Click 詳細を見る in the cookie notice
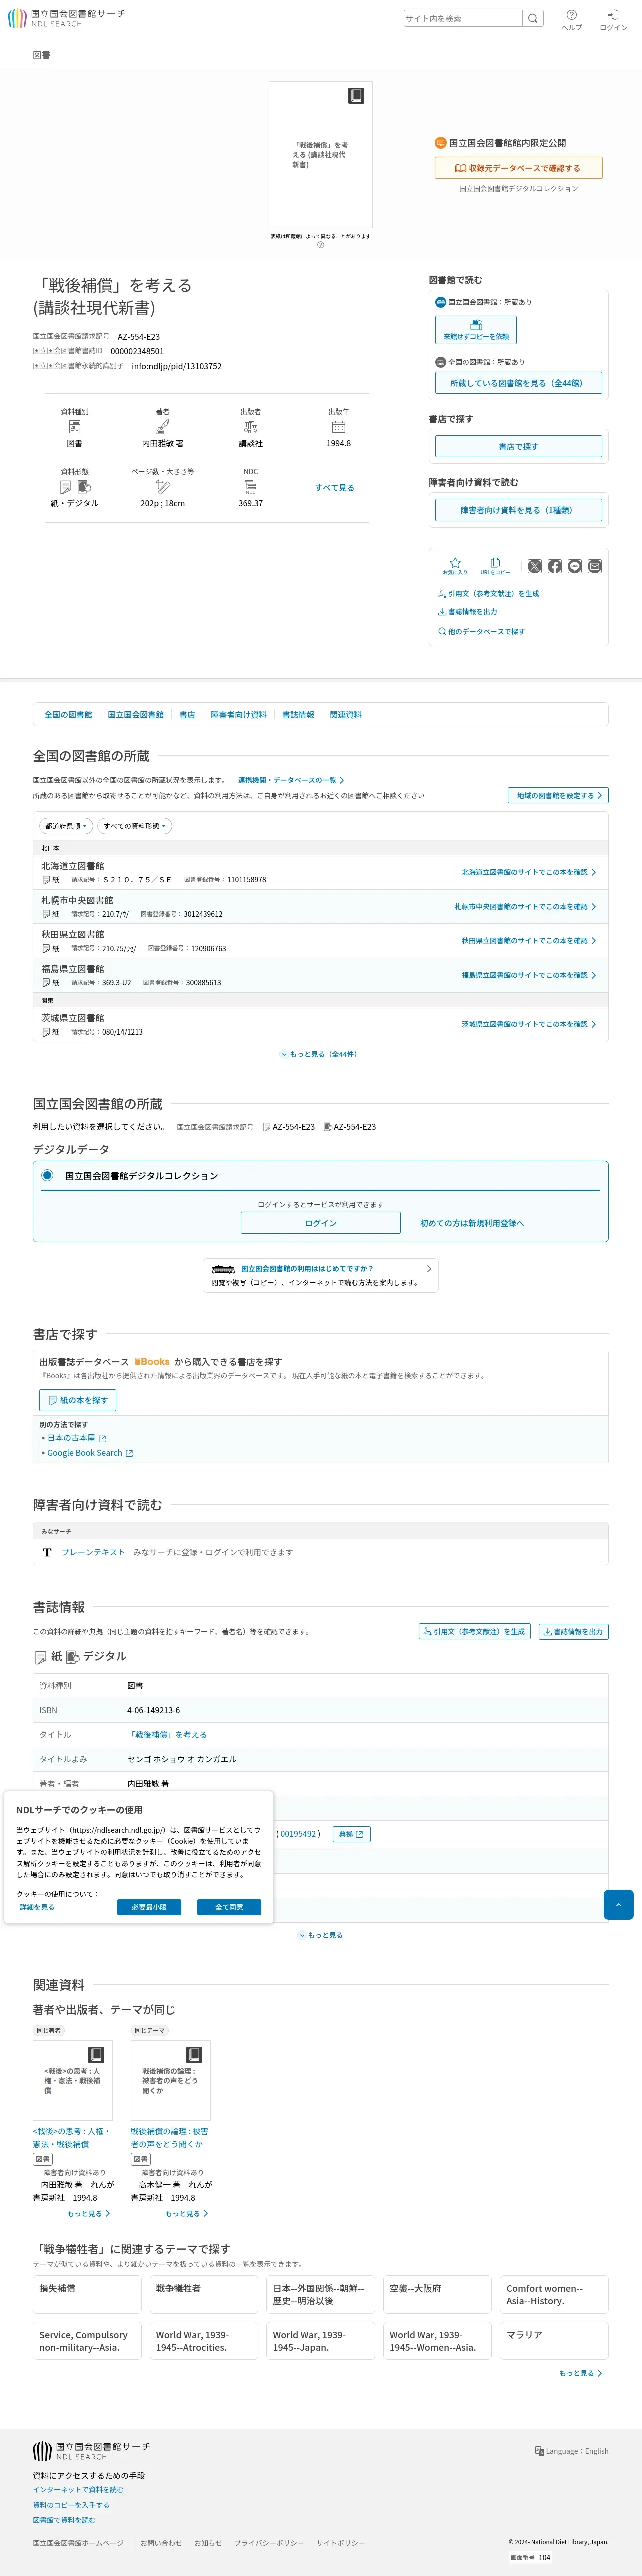Viewport: 642px width, 2576px height. [38, 1907]
